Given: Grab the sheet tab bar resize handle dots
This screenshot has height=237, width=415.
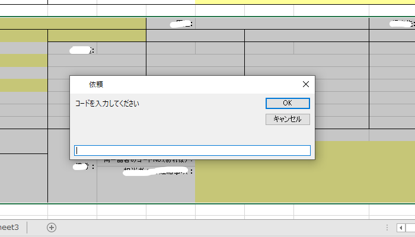Looking at the screenshot, I should click(387, 228).
